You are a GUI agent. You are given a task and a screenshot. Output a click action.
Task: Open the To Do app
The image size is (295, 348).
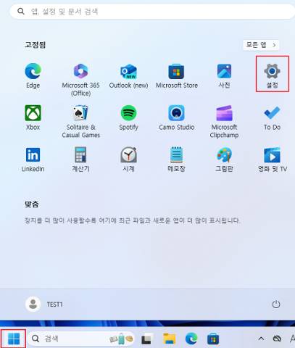[273, 117]
